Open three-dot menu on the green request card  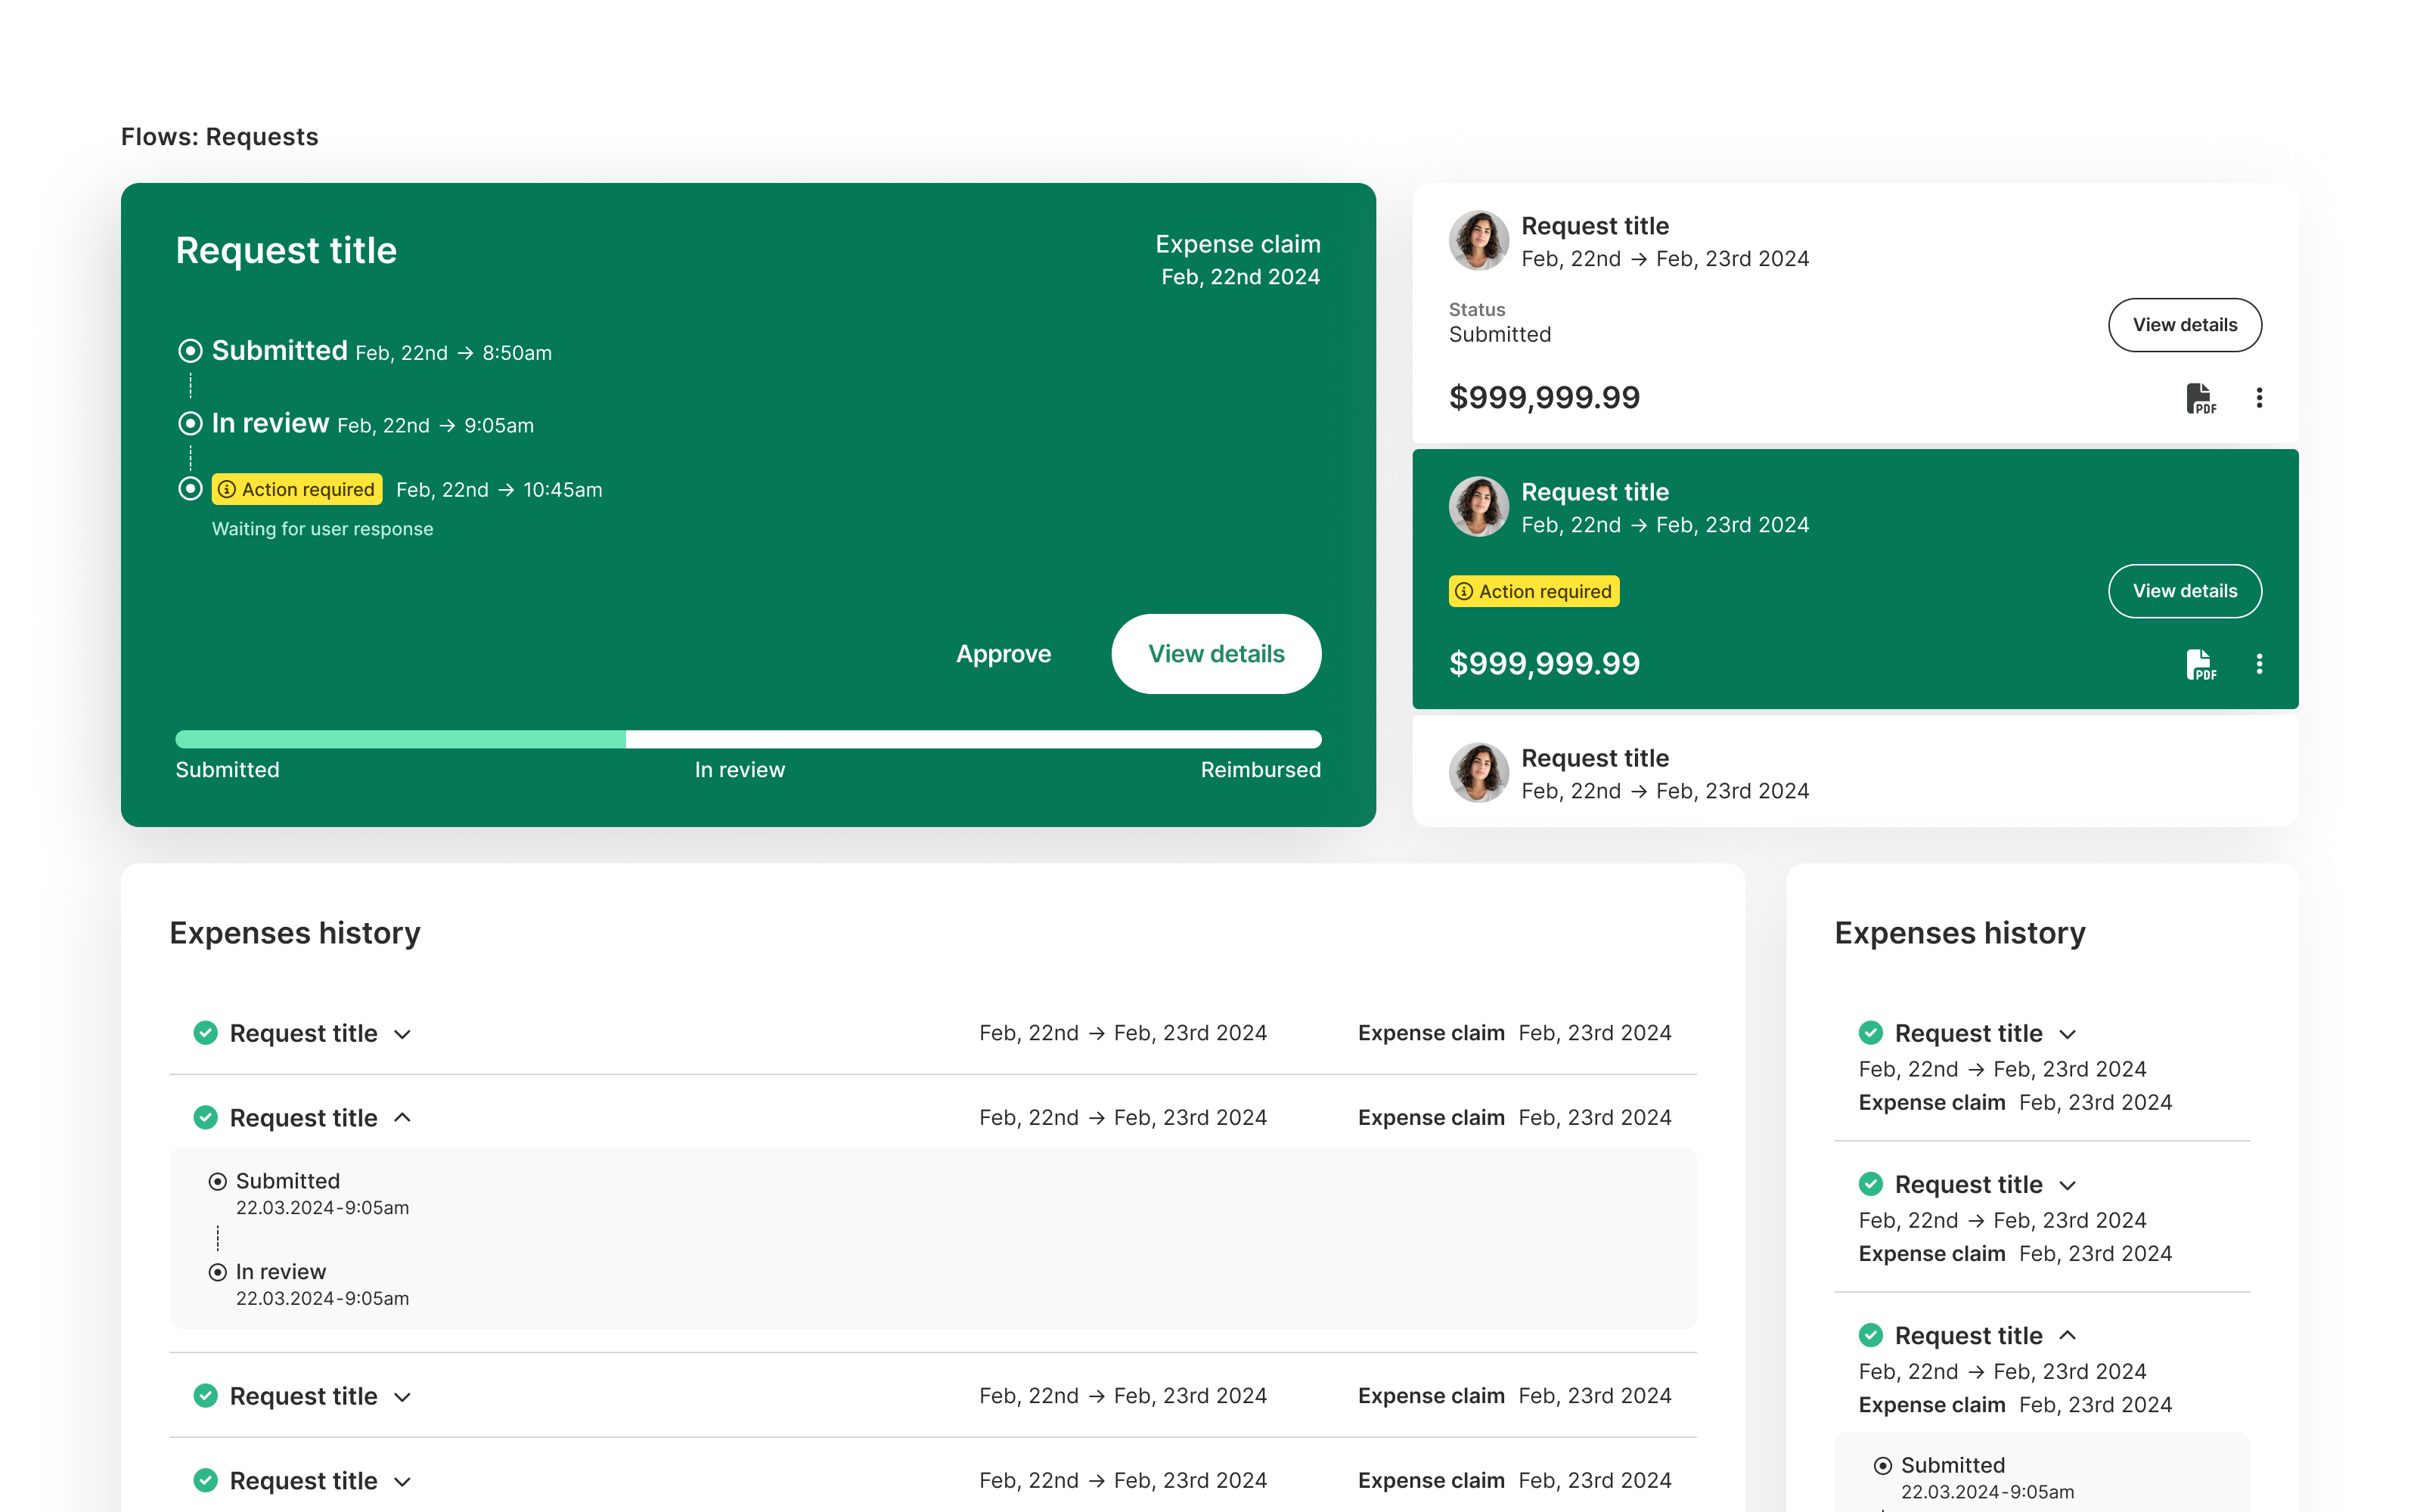tap(2258, 664)
